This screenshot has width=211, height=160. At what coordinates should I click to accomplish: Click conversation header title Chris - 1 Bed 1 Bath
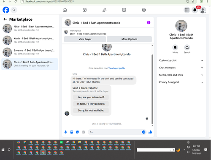tap(96, 23)
